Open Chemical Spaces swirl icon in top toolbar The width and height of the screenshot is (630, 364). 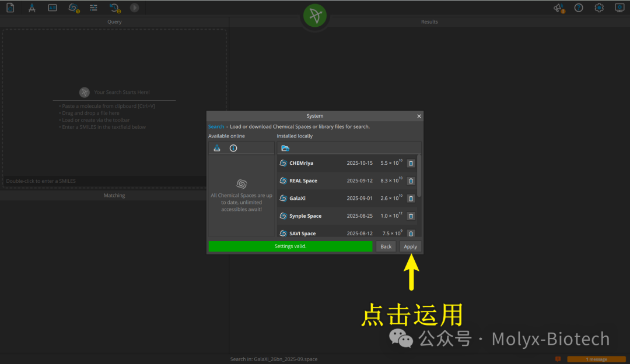[x=73, y=8]
